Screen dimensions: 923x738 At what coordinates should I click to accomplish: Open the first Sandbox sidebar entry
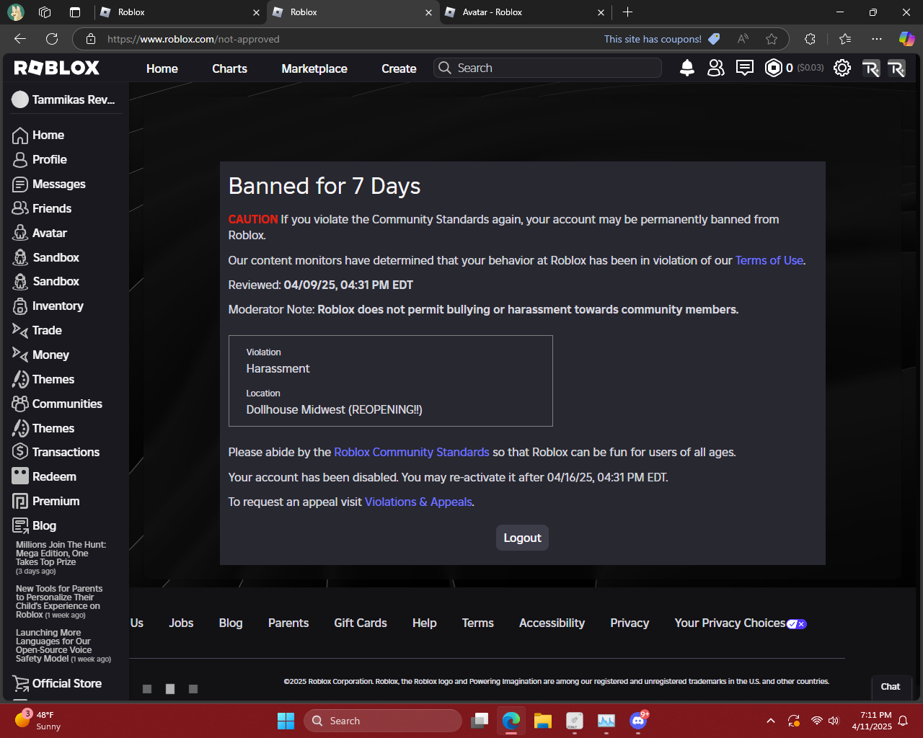pyautogui.click(x=46, y=257)
